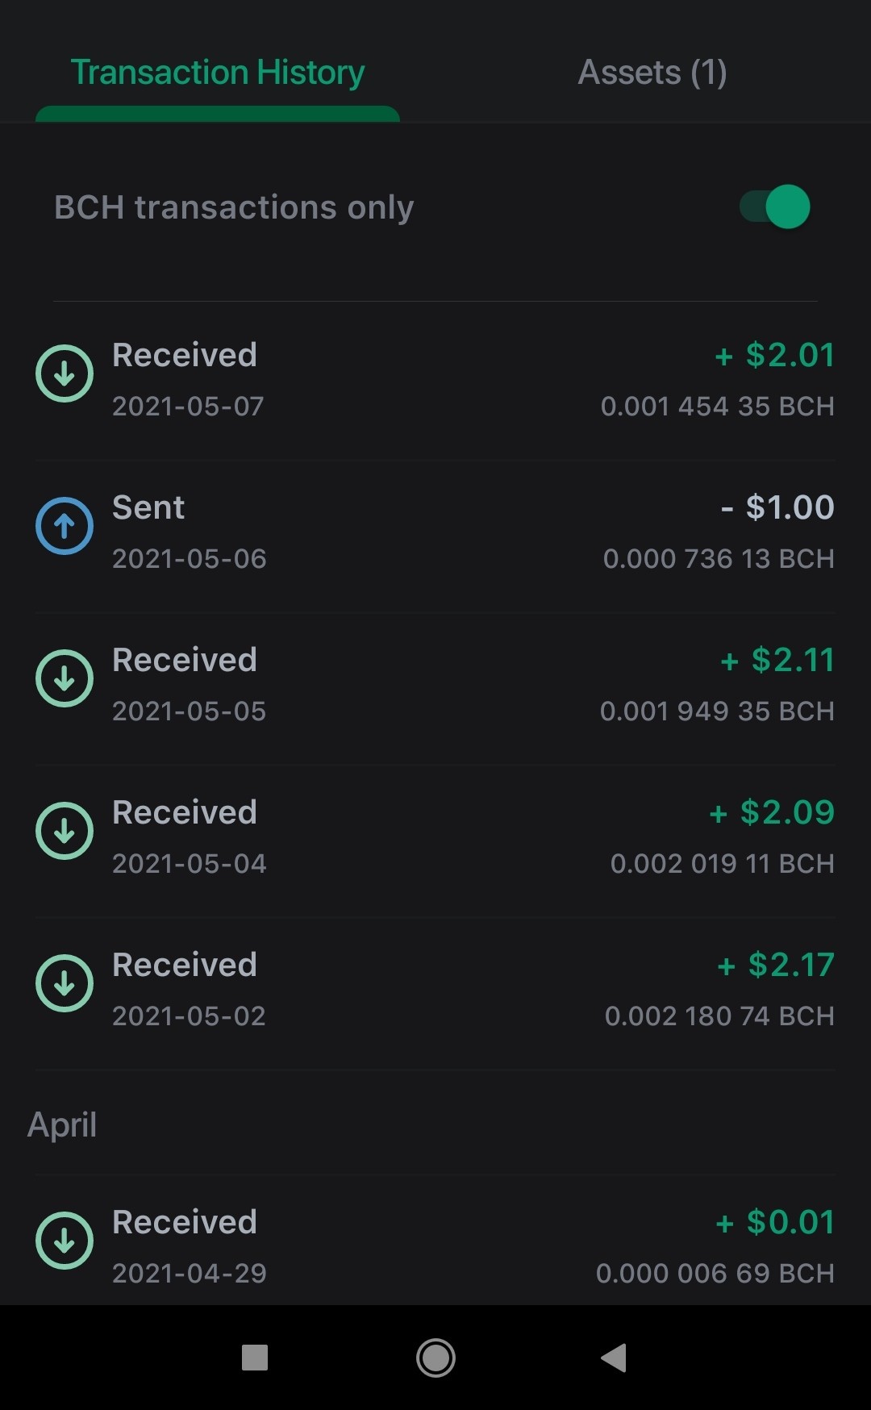Screen dimensions: 871x1410
Task: Tap BCH transactions only label
Action: 234,207
